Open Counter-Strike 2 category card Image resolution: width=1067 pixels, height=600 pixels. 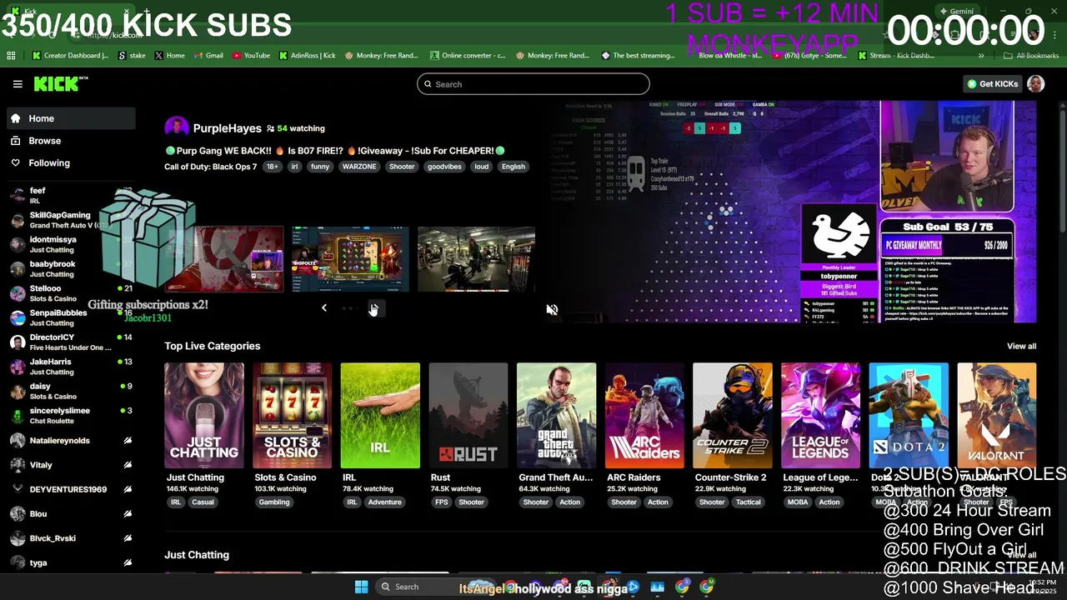(733, 415)
